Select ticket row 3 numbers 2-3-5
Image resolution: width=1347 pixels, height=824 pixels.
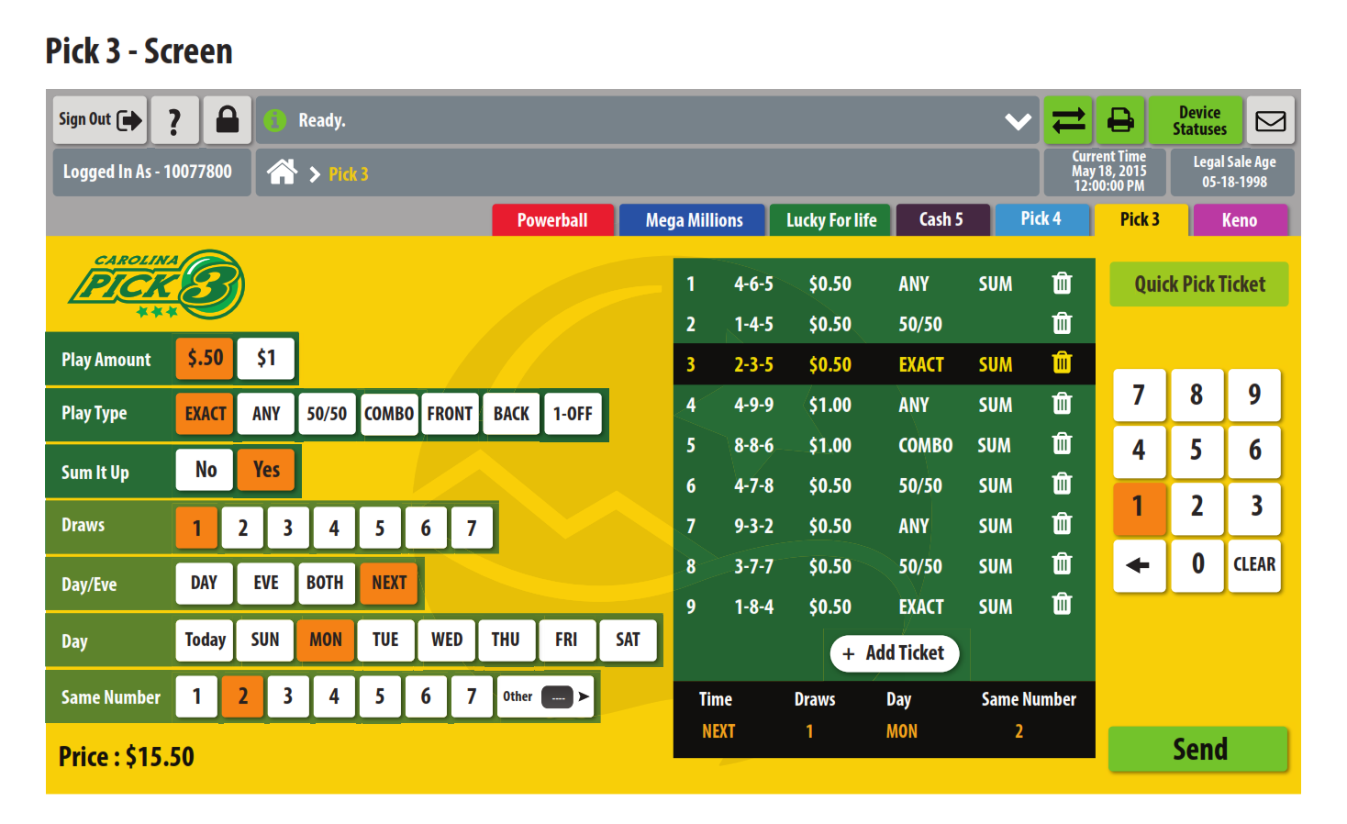coord(753,364)
